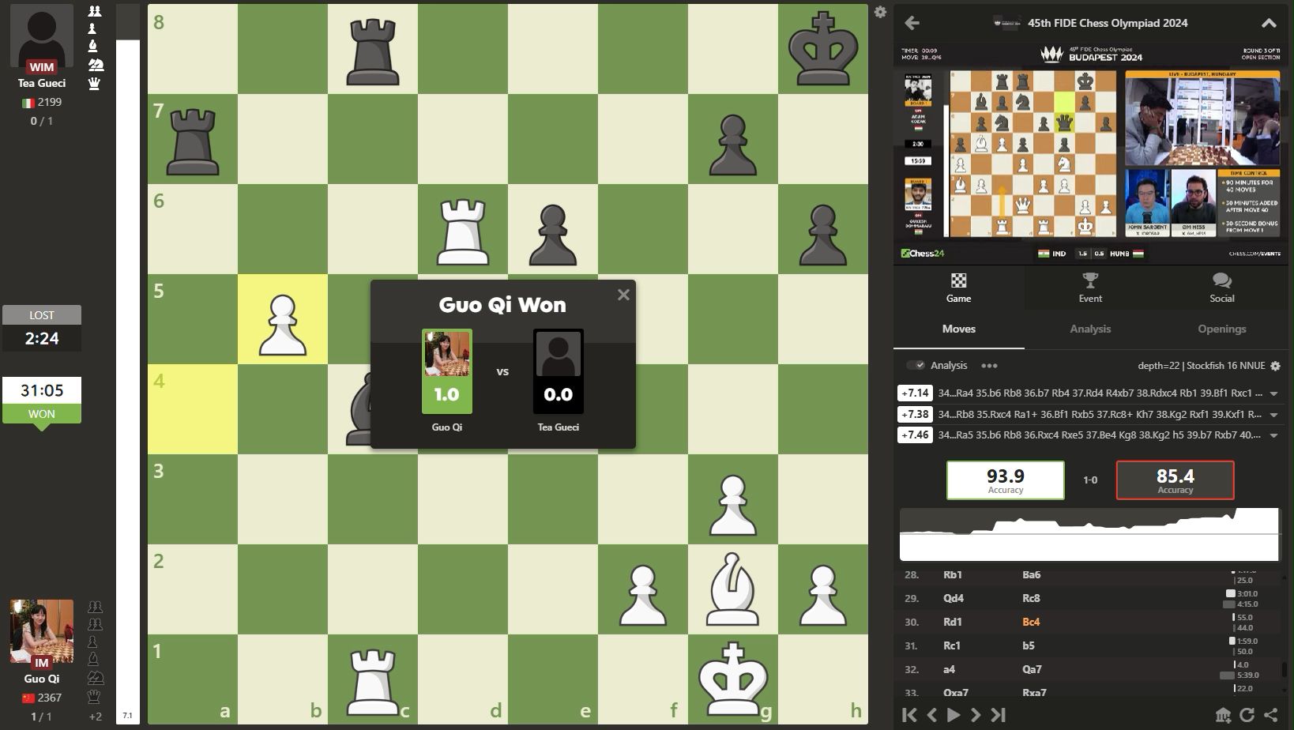Select the +7.14 evaluation badge
The image size is (1294, 730).
[915, 393]
